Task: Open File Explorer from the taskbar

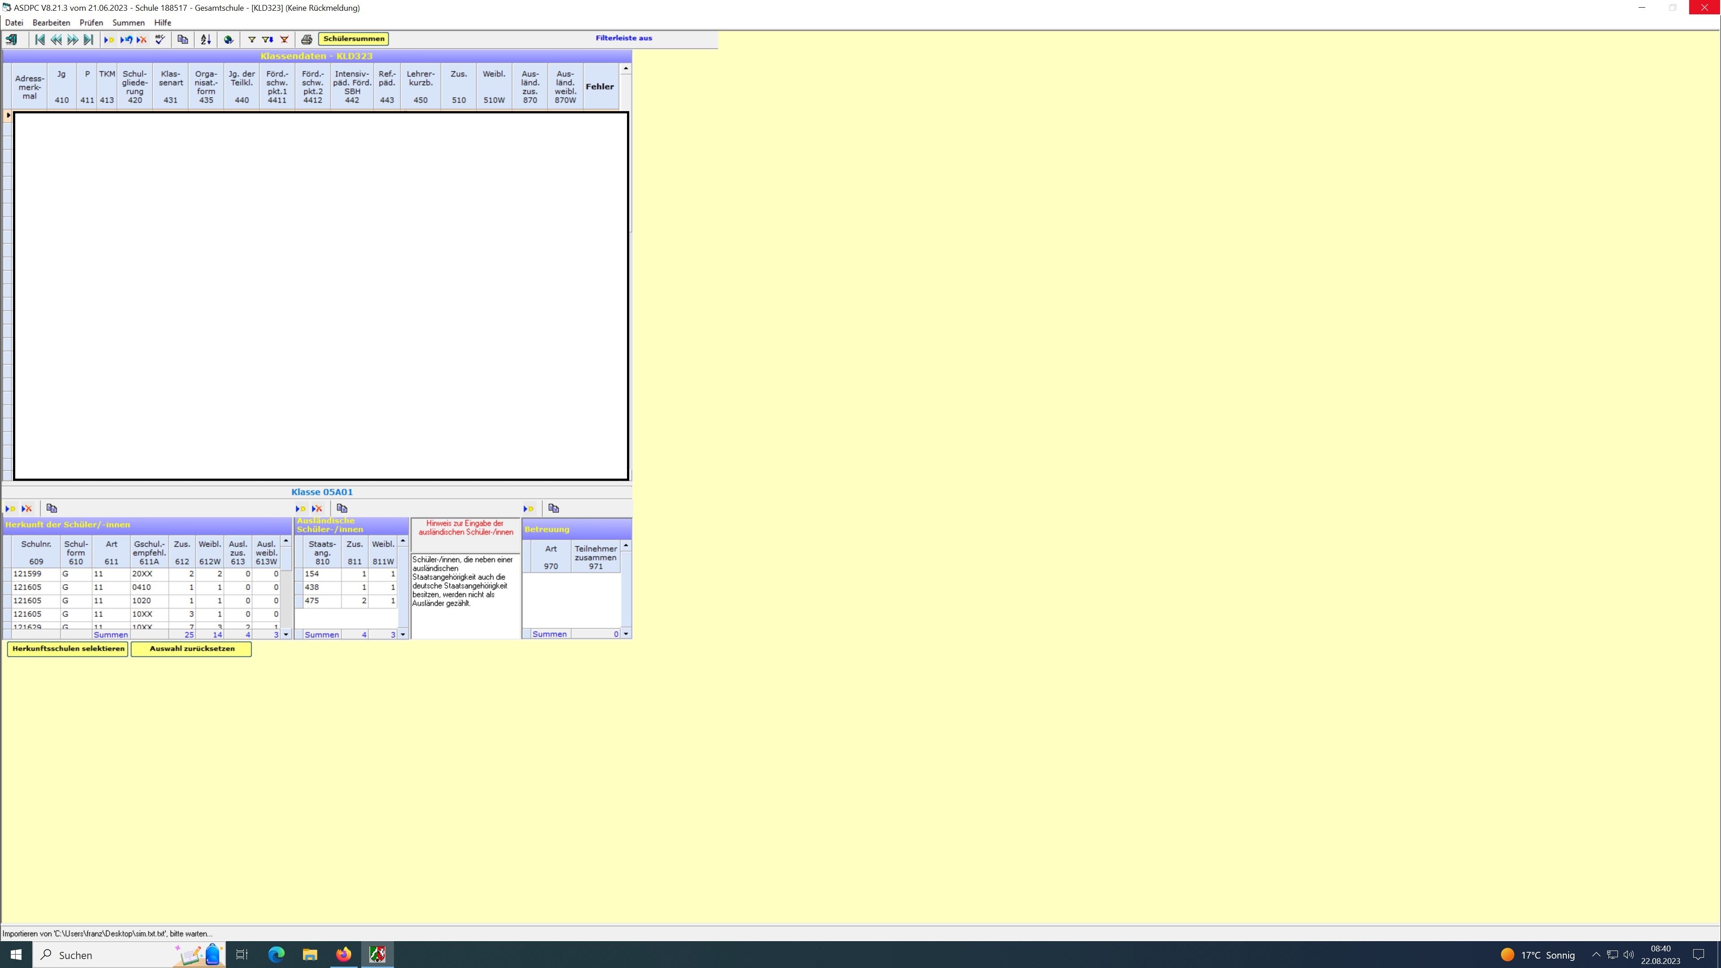Action: (x=310, y=955)
